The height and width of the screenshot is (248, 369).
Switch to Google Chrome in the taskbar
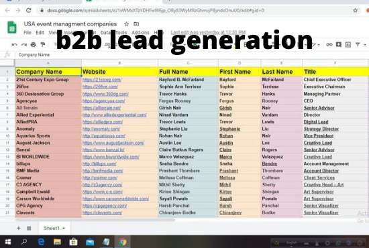click(122, 242)
